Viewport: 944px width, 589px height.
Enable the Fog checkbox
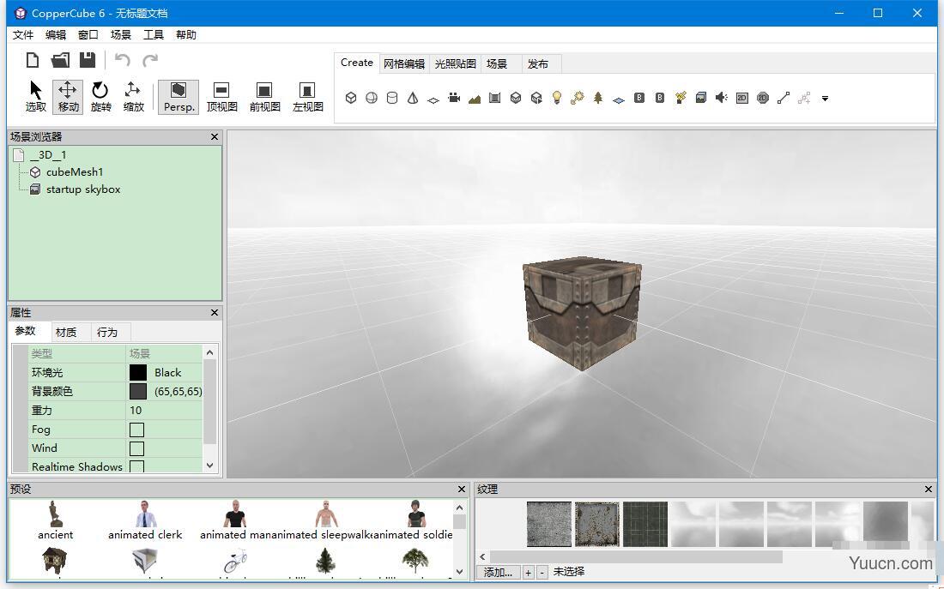click(135, 429)
